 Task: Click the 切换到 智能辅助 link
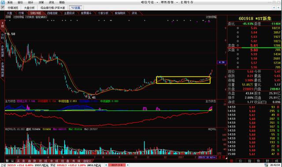pos(36,17)
